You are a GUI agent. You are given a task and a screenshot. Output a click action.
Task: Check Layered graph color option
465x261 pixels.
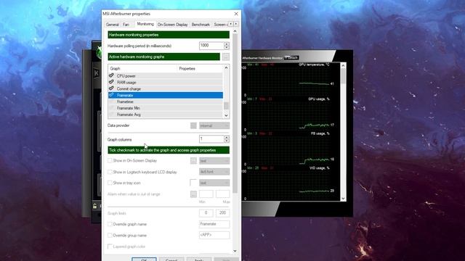coord(110,246)
